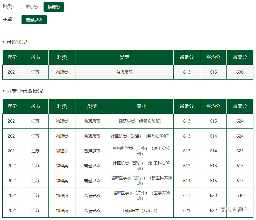
Task: Select the 临床医学类（深圳）（新医科实验班） major
Action: tap(141, 181)
